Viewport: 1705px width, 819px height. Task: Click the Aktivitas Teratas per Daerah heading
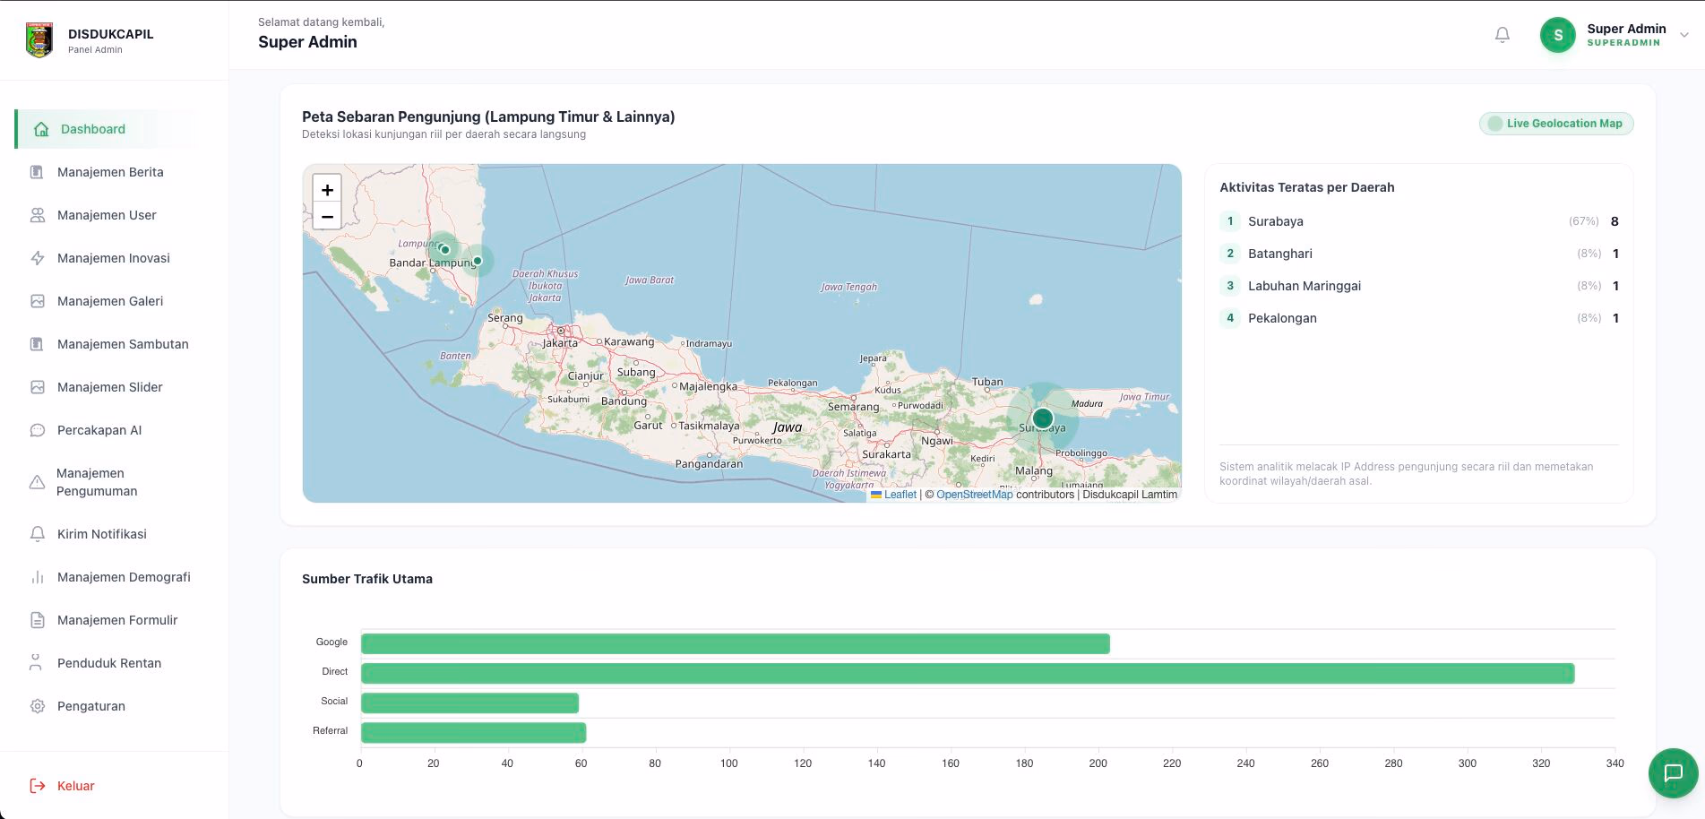pyautogui.click(x=1307, y=187)
